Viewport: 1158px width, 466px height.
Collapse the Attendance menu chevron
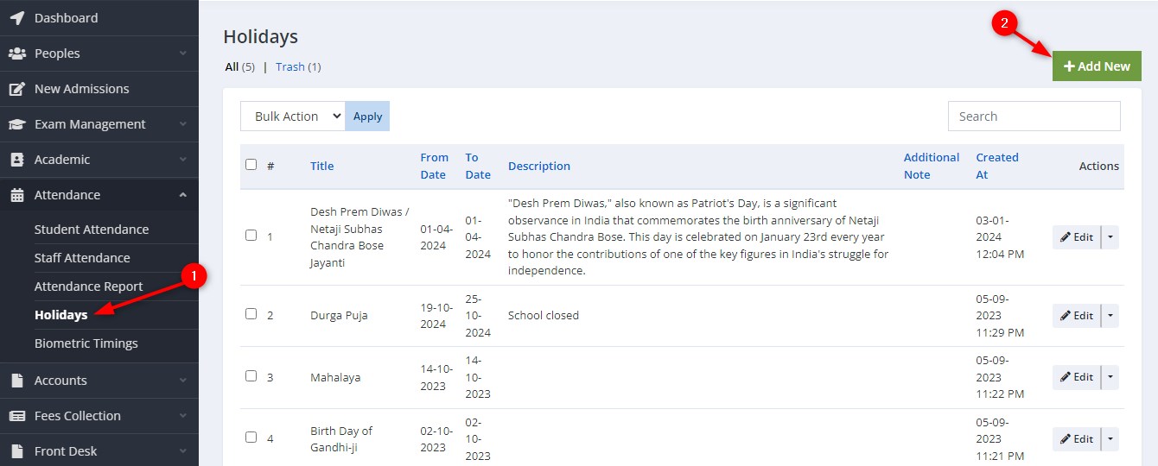[182, 195]
